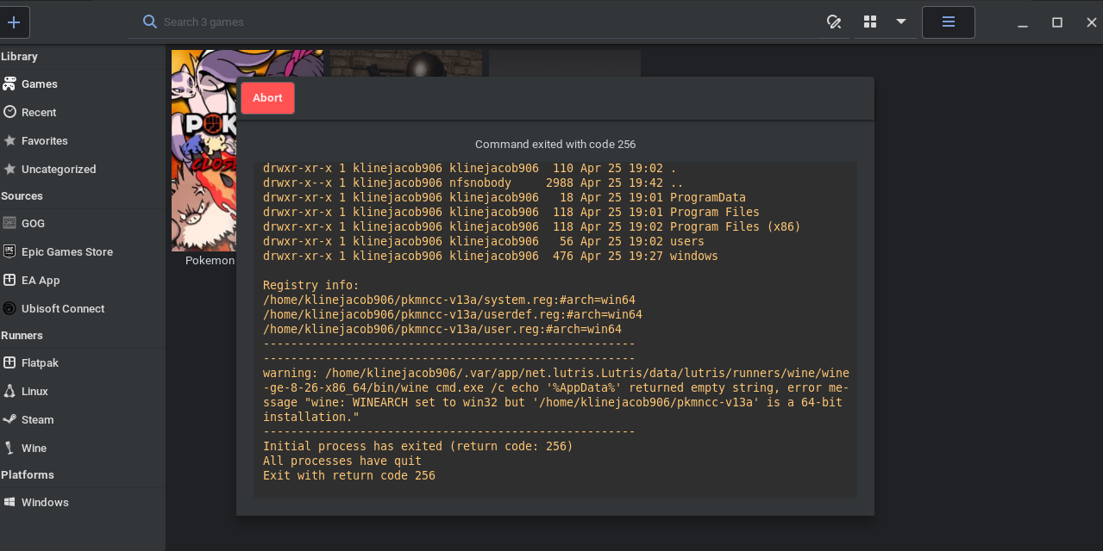Open the view options dropdown arrow
The image size is (1103, 551).
(901, 22)
